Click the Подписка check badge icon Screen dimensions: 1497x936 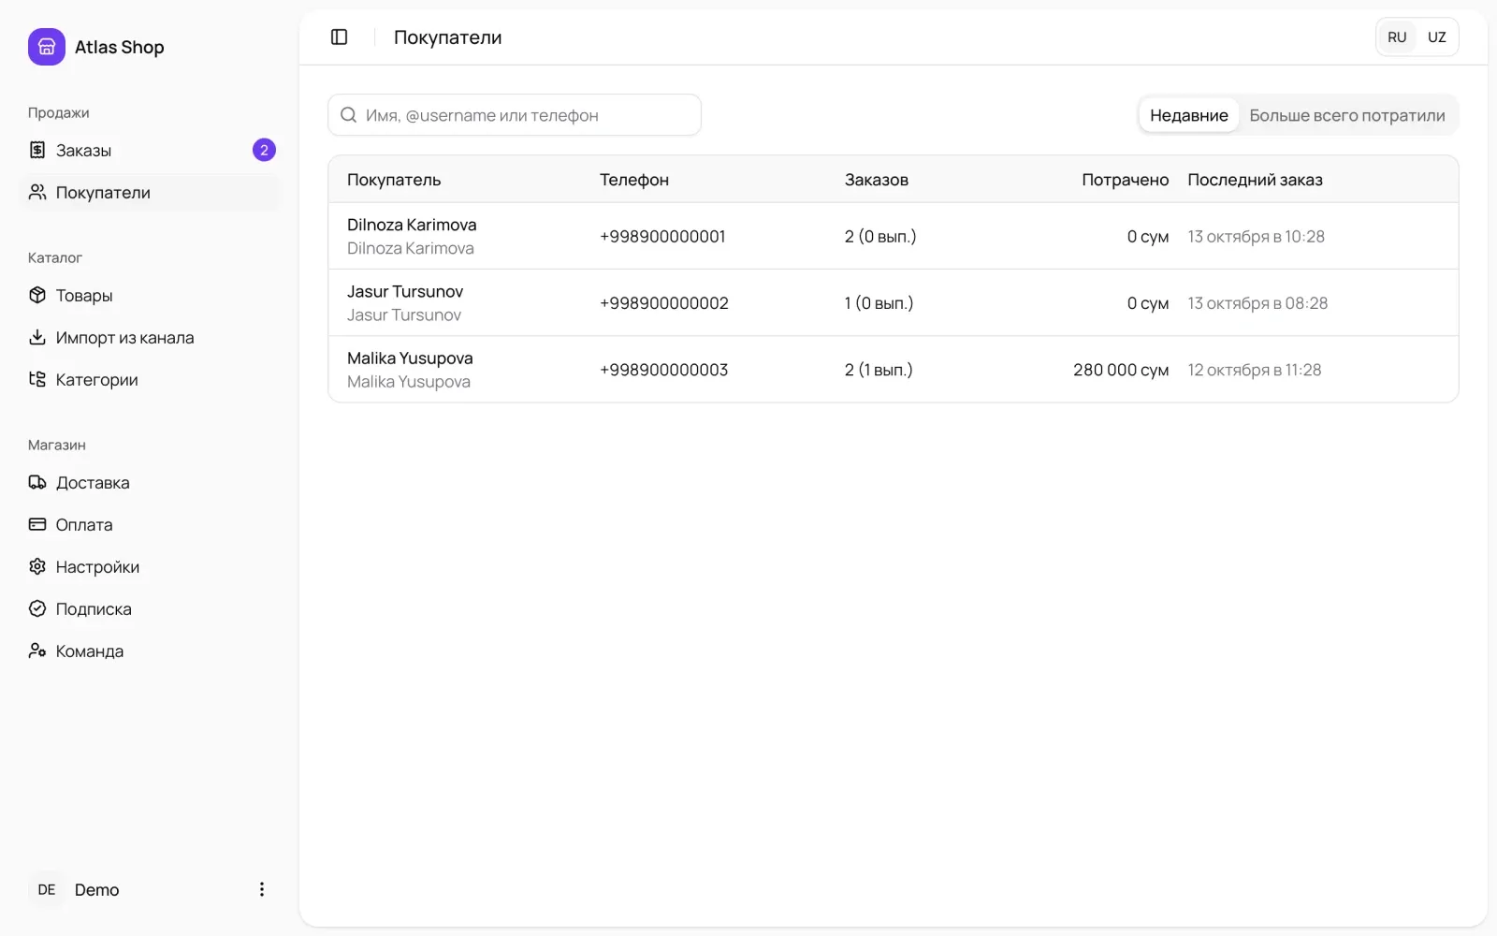(x=37, y=608)
